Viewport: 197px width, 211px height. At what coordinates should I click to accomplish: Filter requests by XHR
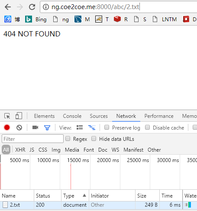[x=20, y=150]
